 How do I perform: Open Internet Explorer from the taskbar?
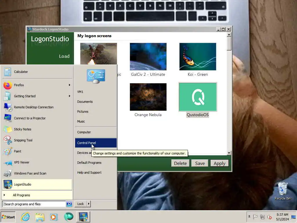(26, 217)
